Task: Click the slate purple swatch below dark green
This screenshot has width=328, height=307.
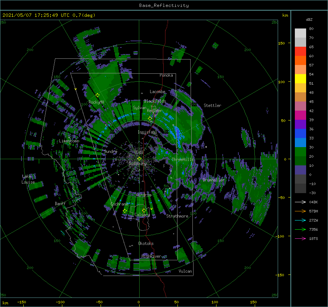Action: 300,170
